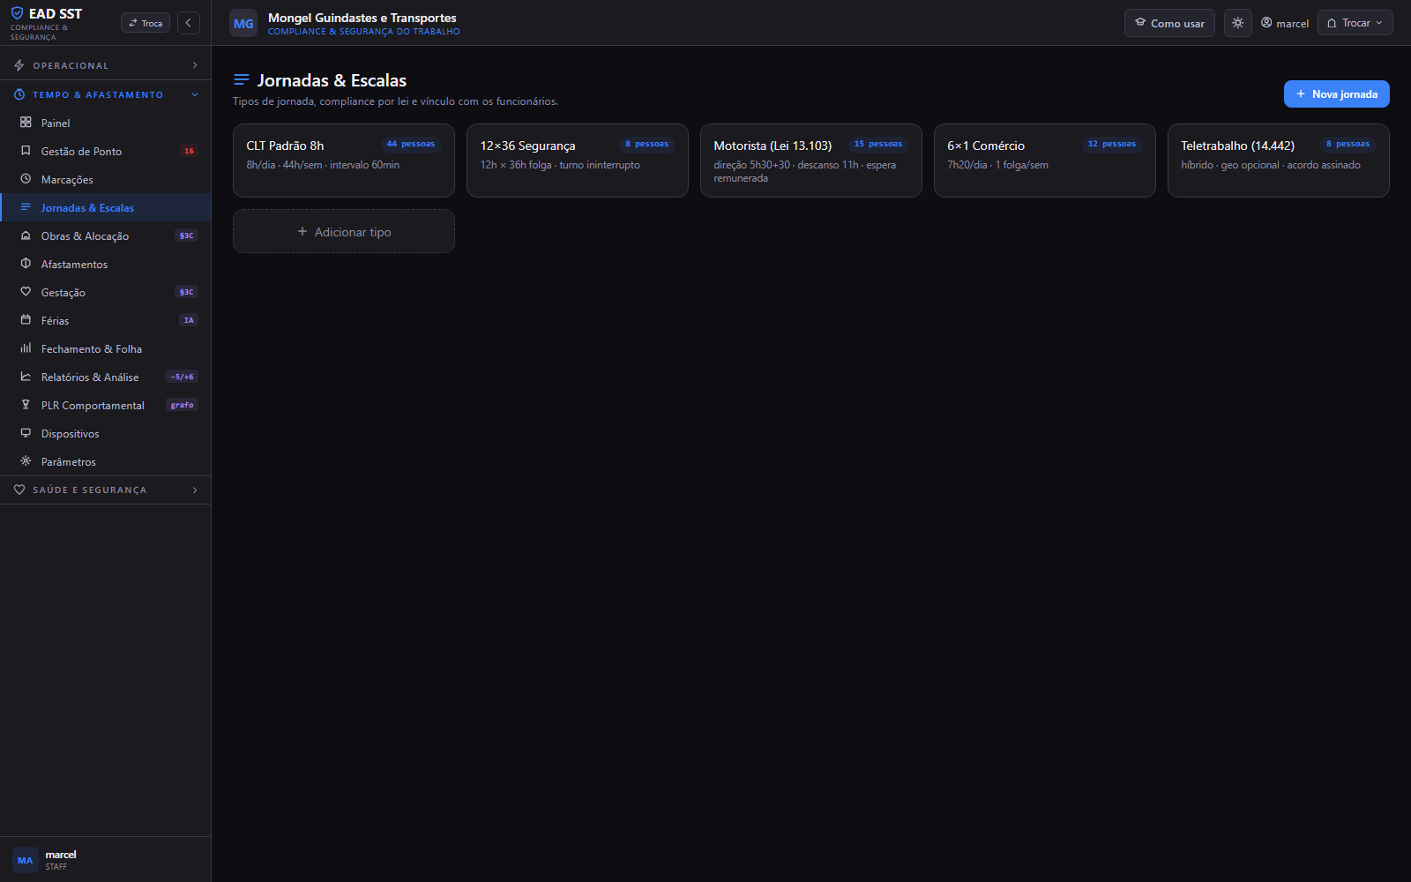The width and height of the screenshot is (1411, 882).
Task: Click Adicionar tipo dashed card
Action: (x=344, y=231)
